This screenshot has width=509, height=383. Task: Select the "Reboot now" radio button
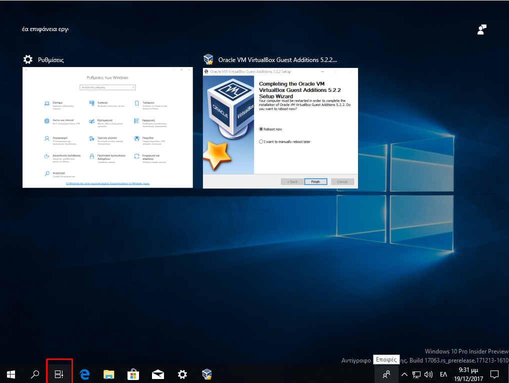[261, 129]
